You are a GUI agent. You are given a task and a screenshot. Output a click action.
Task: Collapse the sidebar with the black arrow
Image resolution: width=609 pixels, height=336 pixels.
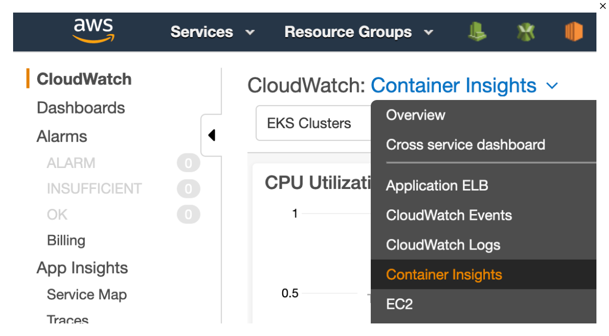(212, 135)
